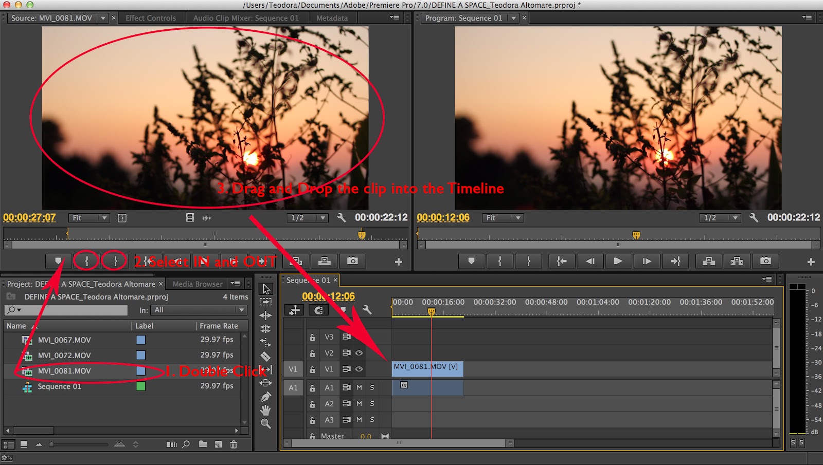
Task: Switch to Media Browser tab
Action: point(198,284)
